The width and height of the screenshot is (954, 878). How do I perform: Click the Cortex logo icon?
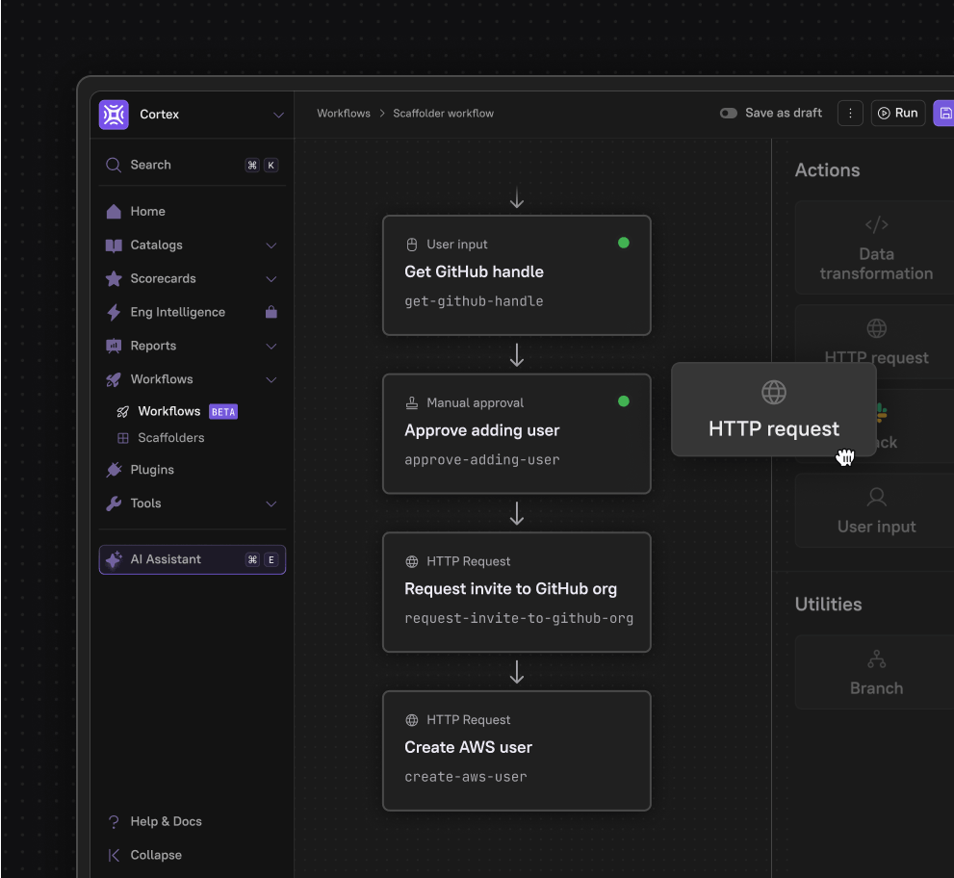(x=114, y=114)
